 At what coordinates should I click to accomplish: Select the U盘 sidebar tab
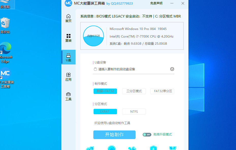point(68,57)
